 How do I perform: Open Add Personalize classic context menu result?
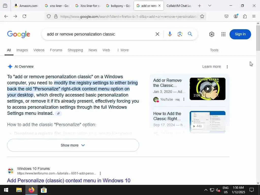coord(69,181)
